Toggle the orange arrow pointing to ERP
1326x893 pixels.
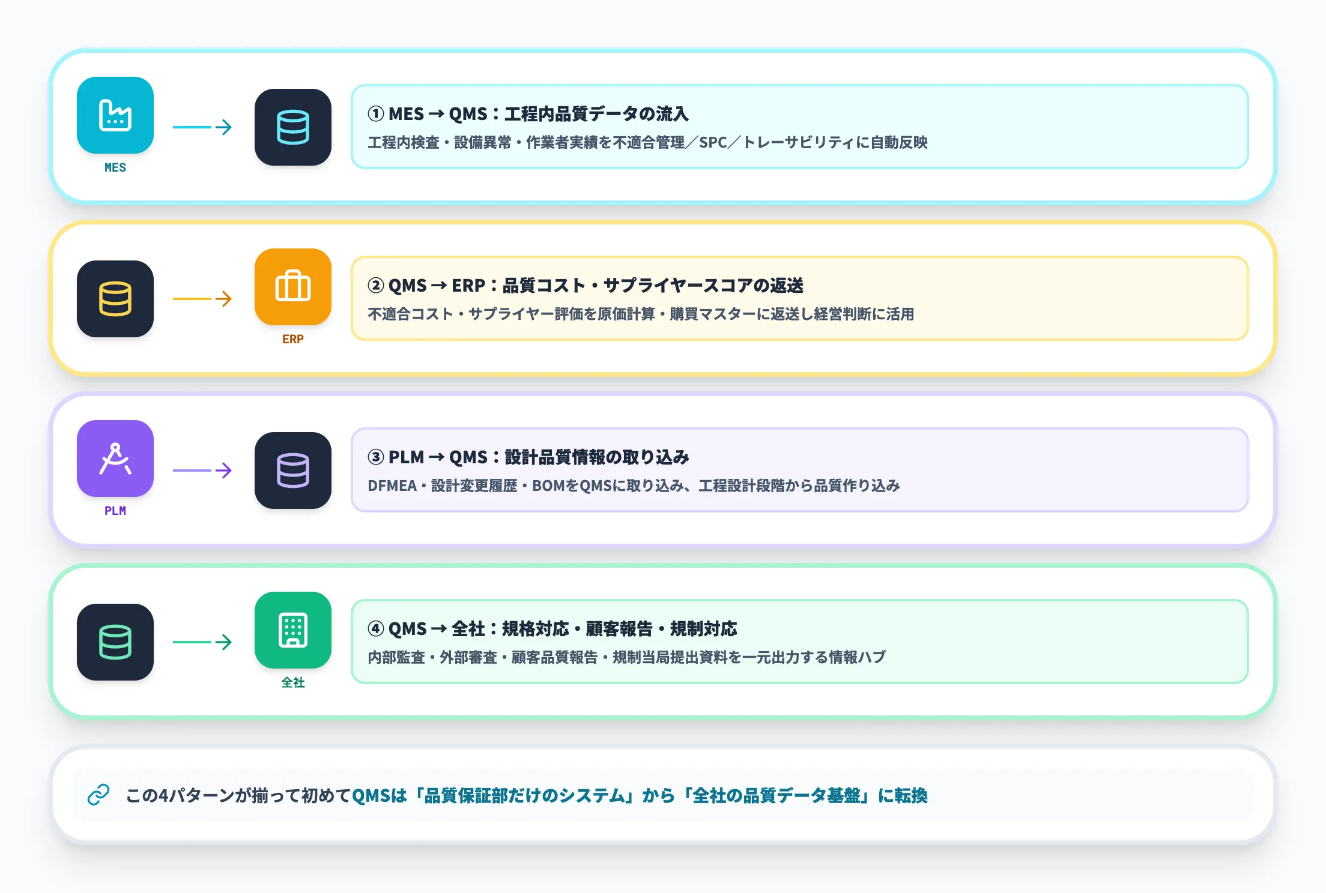click(202, 298)
